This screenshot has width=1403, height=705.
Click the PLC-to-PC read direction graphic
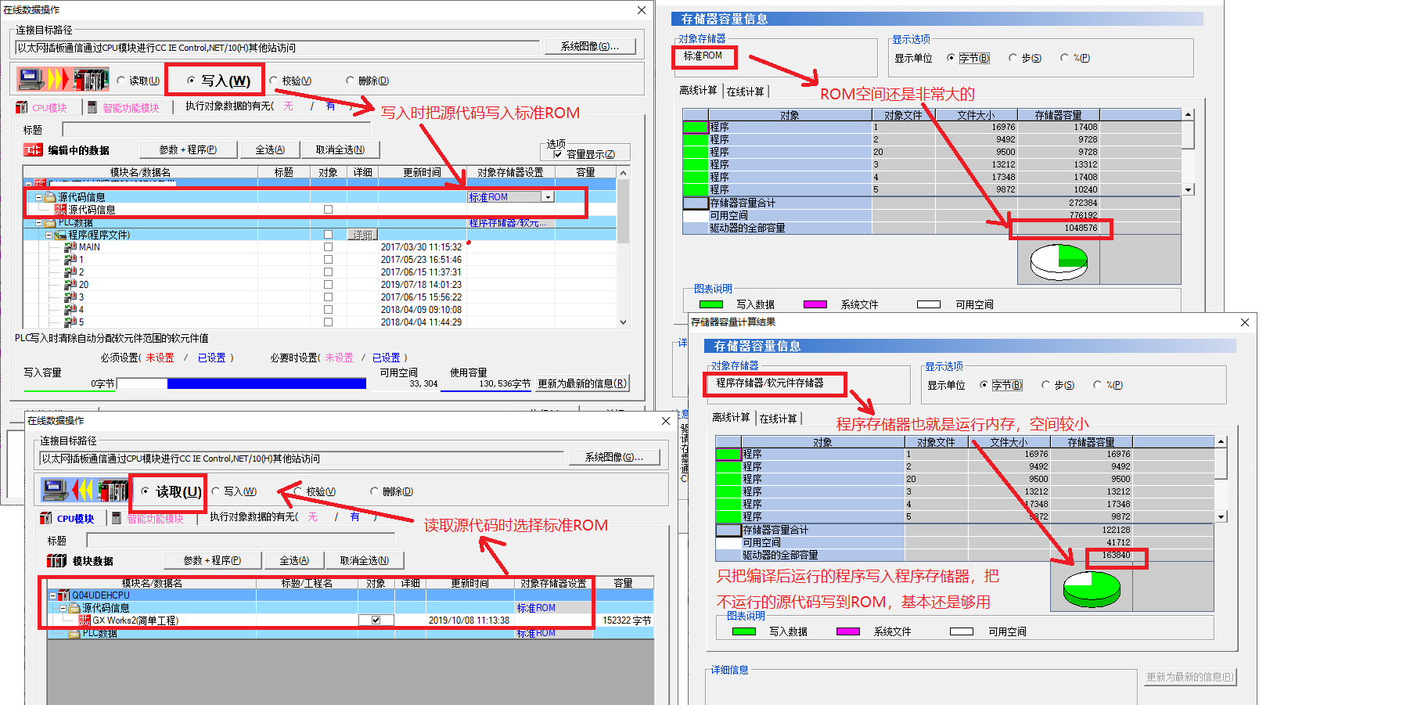pyautogui.click(x=85, y=491)
